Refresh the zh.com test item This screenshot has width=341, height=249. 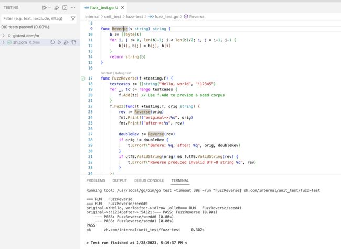(x=52, y=42)
